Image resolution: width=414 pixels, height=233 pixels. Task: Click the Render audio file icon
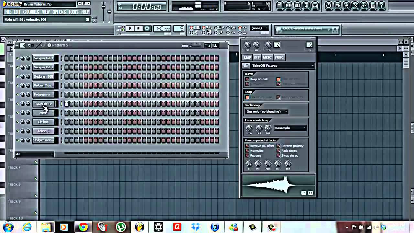pyautogui.click(x=346, y=5)
